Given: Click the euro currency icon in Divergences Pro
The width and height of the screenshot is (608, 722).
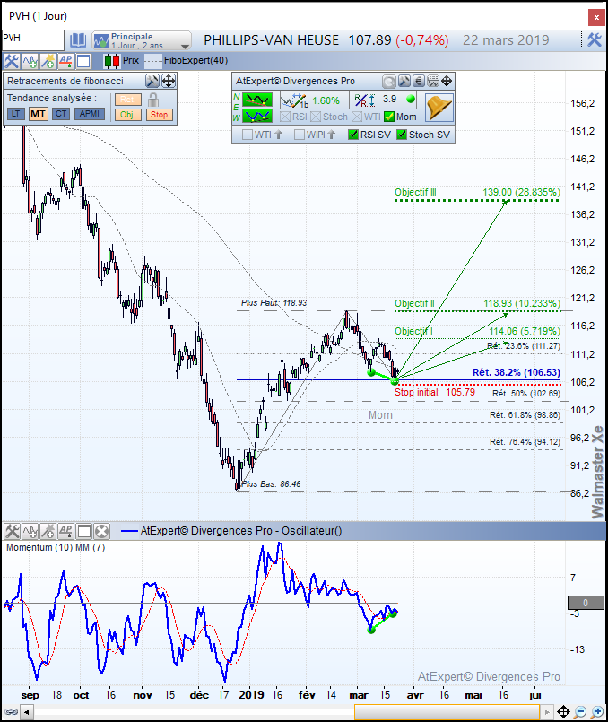Looking at the screenshot, I should point(419,82).
